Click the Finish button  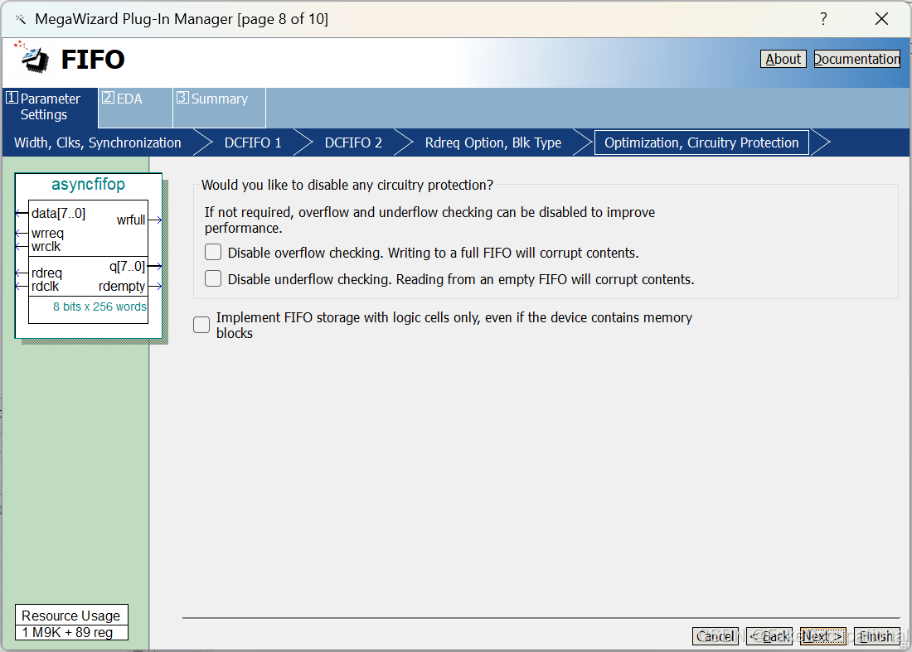(877, 636)
